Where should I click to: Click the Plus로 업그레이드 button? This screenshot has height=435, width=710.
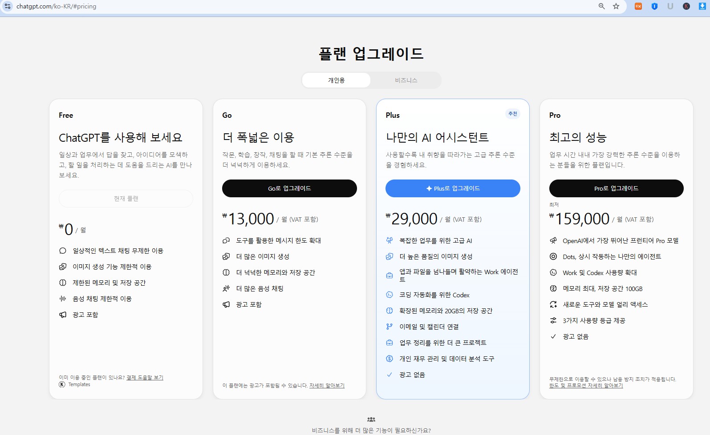(x=453, y=188)
